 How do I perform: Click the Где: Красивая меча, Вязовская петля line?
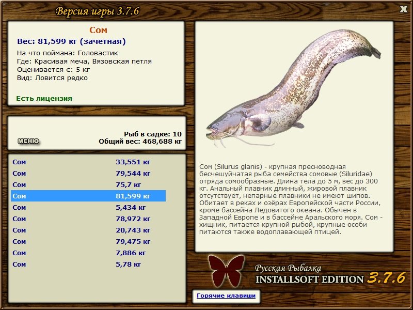pos(84,61)
